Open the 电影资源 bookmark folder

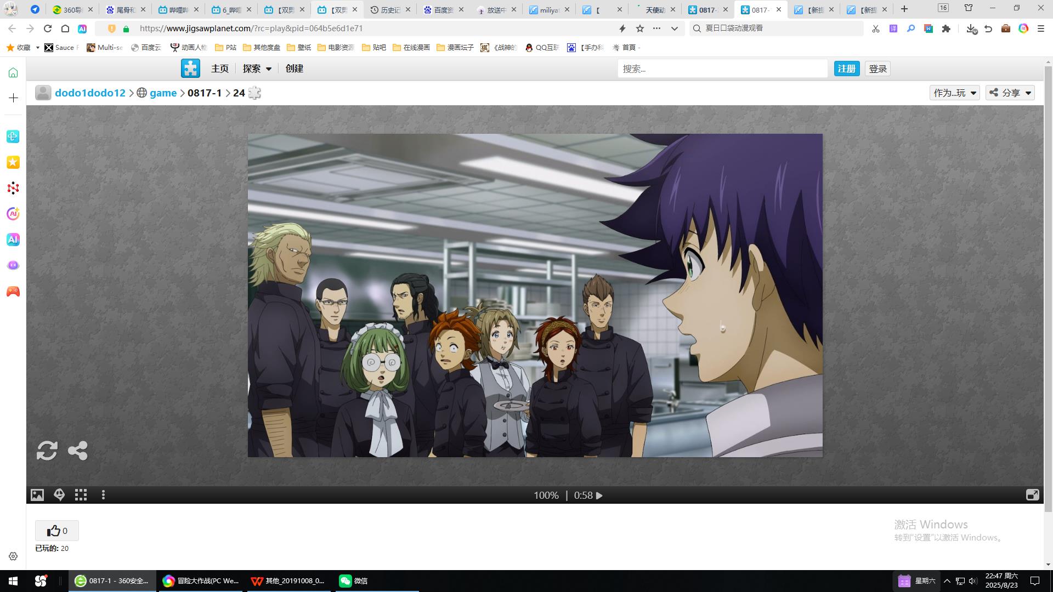pos(336,48)
